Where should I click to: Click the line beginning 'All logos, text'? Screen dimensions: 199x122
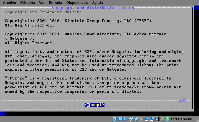coord(94,52)
